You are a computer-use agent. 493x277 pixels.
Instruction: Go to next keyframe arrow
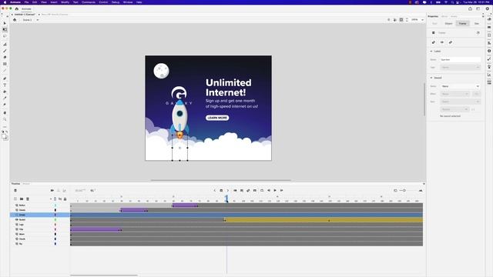coord(228,190)
